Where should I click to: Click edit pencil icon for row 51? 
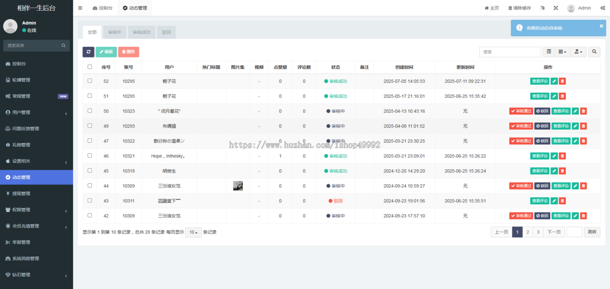554,96
